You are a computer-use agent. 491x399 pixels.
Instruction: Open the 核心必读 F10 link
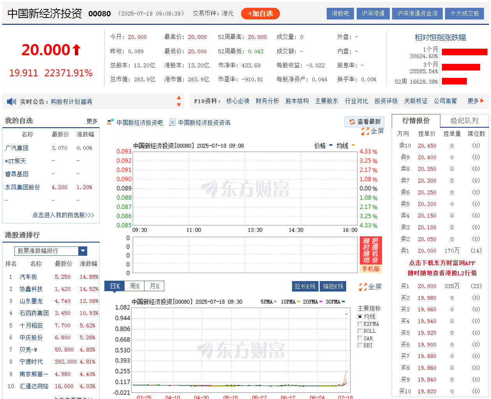coord(238,101)
